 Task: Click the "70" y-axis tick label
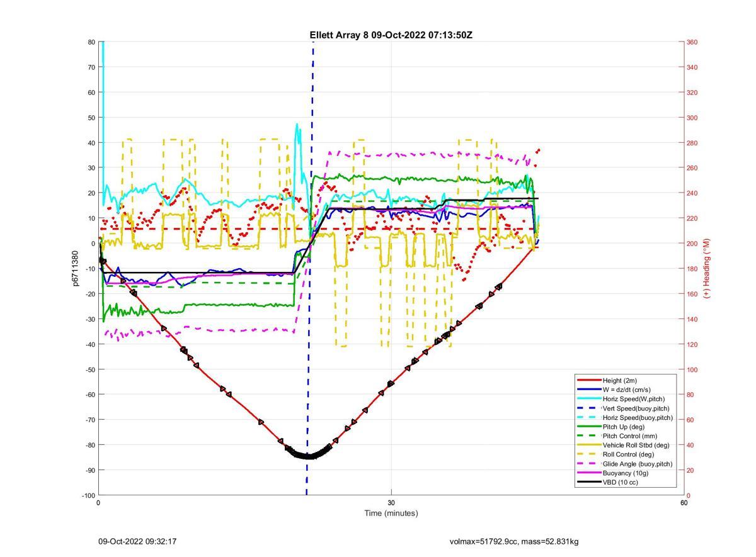91,67
